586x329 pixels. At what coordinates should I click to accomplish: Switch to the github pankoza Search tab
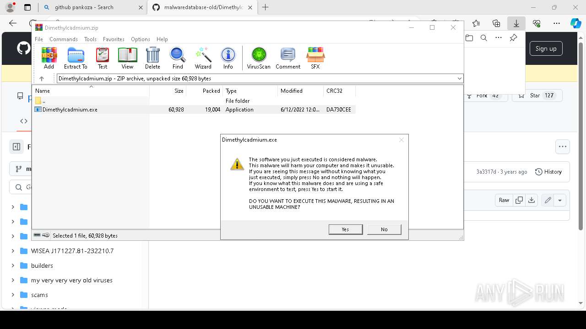point(92,7)
